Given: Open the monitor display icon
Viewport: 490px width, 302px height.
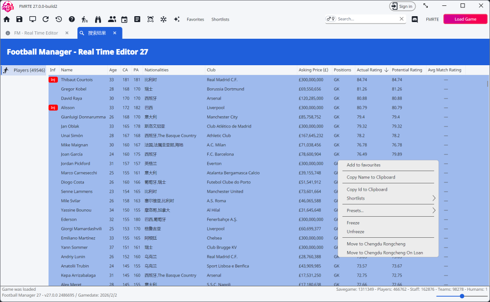Looking at the screenshot, I should click(x=32, y=20).
